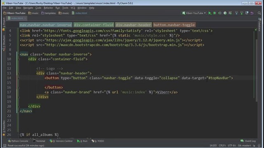Collapse the if all_albums block fold
This screenshot has width=264, height=148.
(x=19, y=135)
